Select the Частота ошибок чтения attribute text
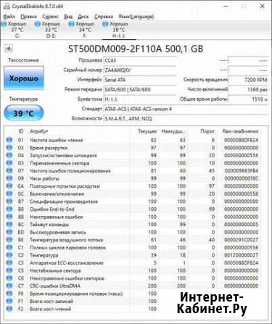This screenshot has height=324, width=272. 56,140
